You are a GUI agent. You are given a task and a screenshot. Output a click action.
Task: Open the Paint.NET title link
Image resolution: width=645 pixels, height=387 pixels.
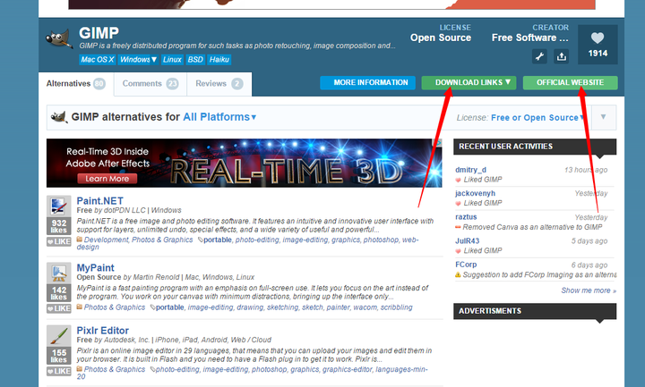click(100, 201)
